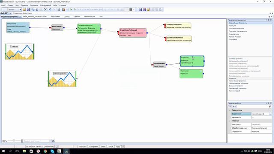Open the script file via folder icon

click(24, 9)
